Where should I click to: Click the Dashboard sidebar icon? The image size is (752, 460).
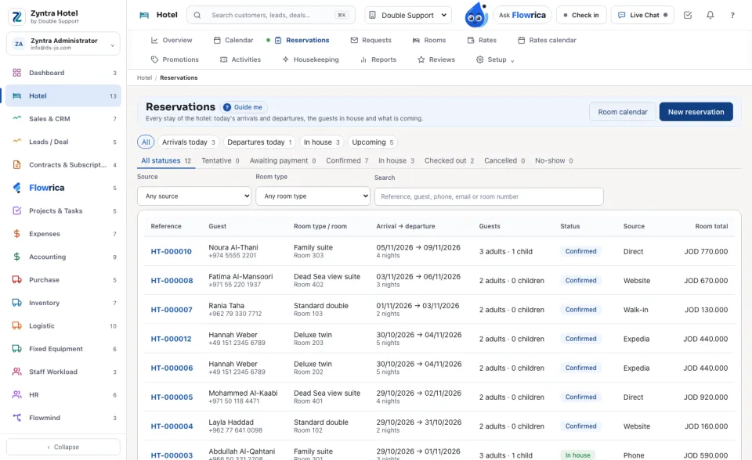click(16, 73)
